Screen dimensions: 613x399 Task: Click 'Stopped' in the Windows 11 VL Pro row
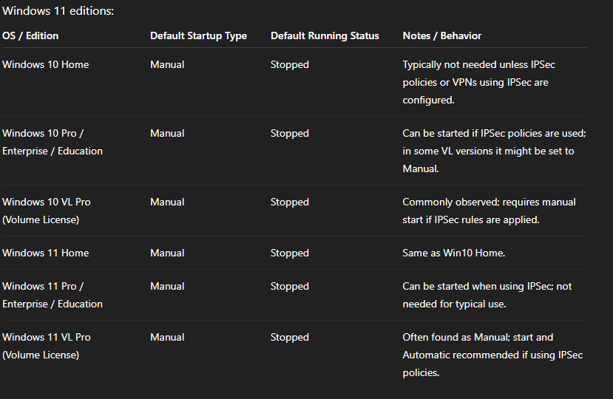pos(289,337)
